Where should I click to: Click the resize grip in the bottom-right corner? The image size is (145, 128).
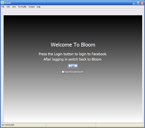[x=143, y=126]
